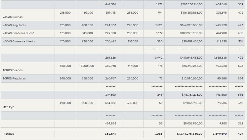Select the Totales row label
The width and height of the screenshot is (247, 140).
pyautogui.click(x=9, y=134)
